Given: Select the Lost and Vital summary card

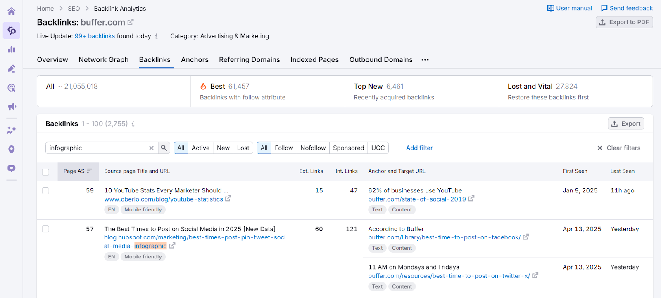Looking at the screenshot, I should [x=576, y=92].
